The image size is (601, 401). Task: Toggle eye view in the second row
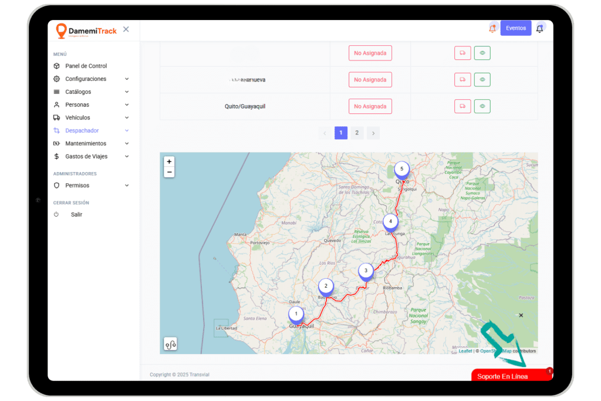pyautogui.click(x=482, y=79)
